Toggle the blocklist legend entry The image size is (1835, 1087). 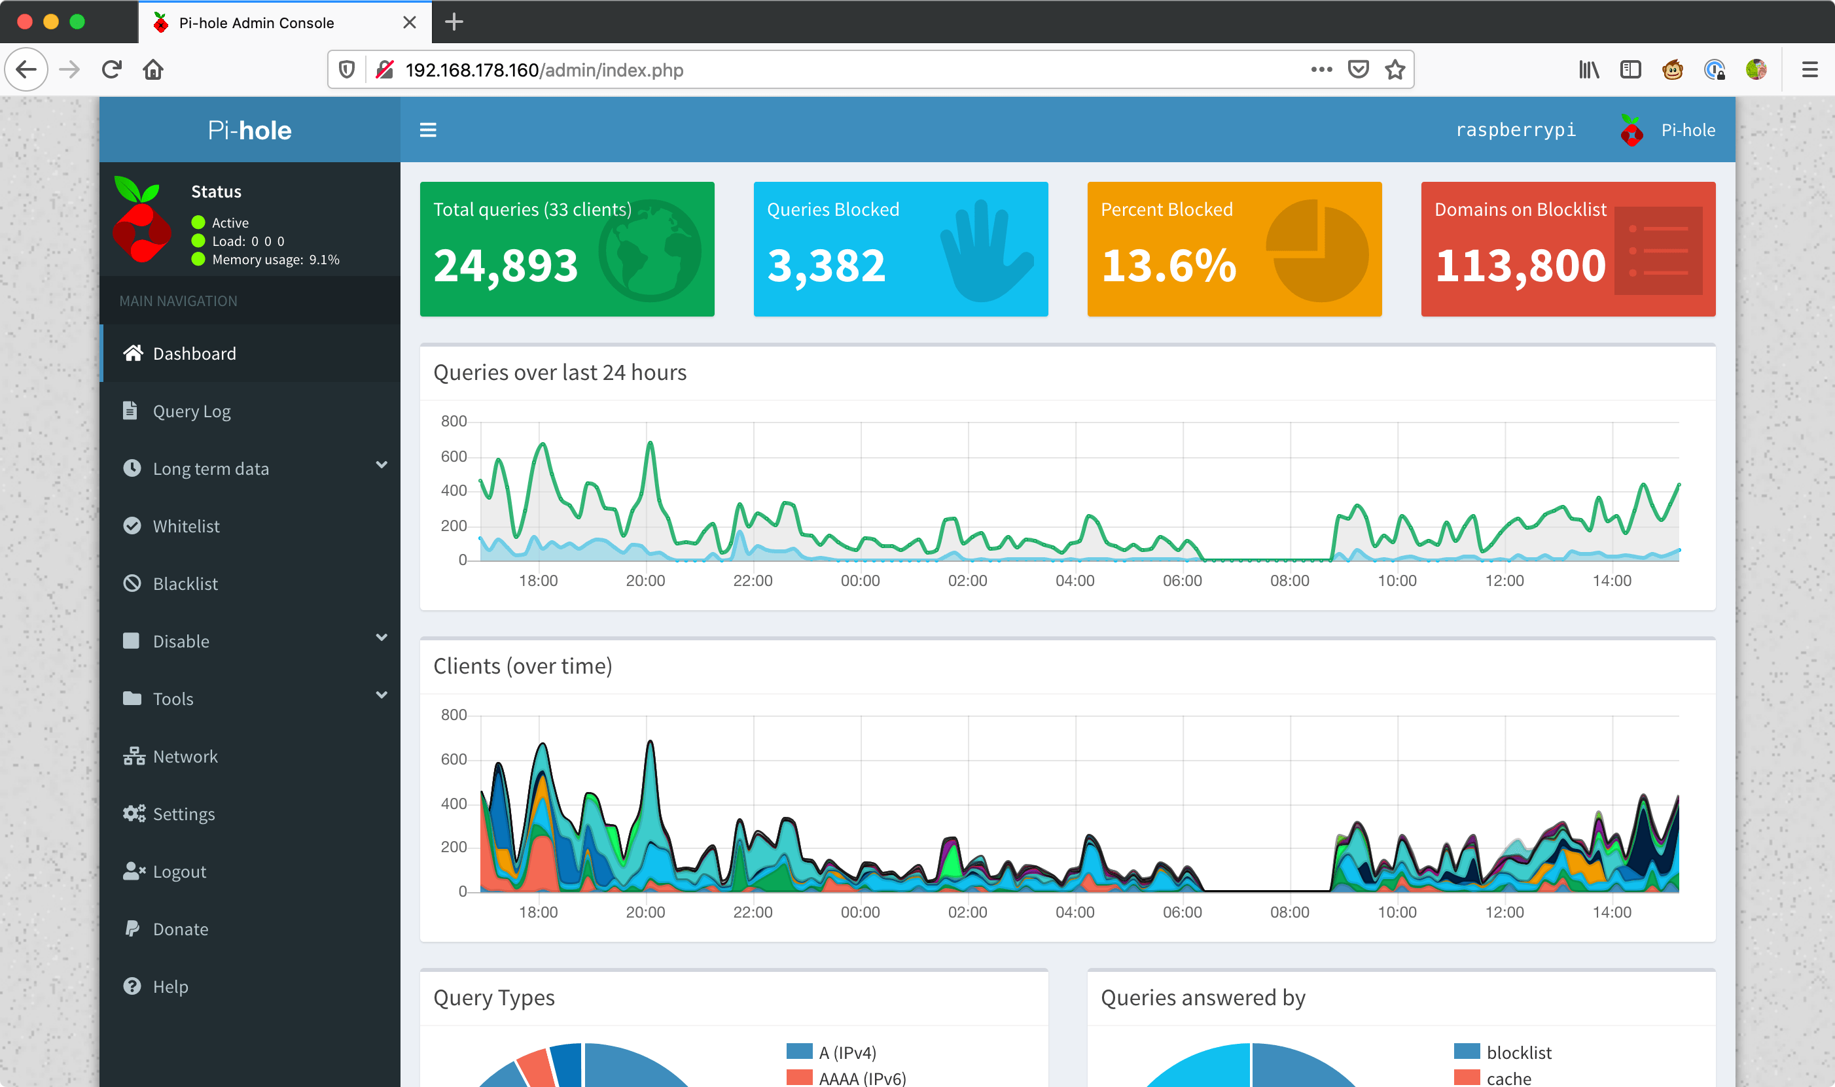[x=1518, y=1052]
